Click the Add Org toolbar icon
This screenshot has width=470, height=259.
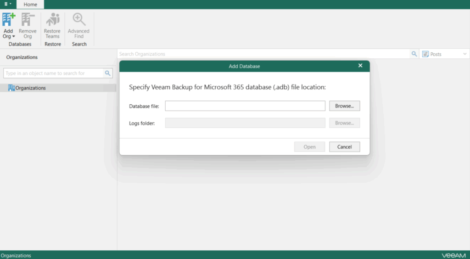8,20
